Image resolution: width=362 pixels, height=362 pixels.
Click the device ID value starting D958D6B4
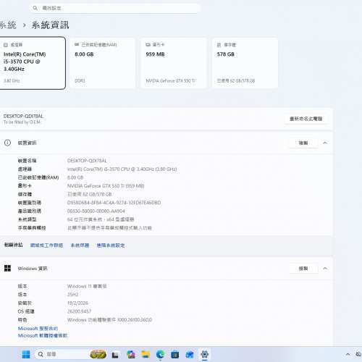114,203
